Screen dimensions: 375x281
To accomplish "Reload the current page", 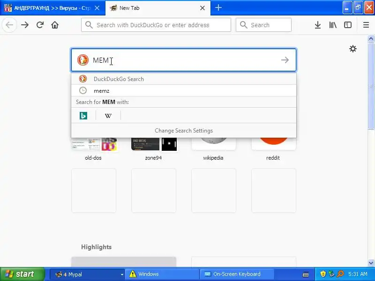I will click(40, 25).
